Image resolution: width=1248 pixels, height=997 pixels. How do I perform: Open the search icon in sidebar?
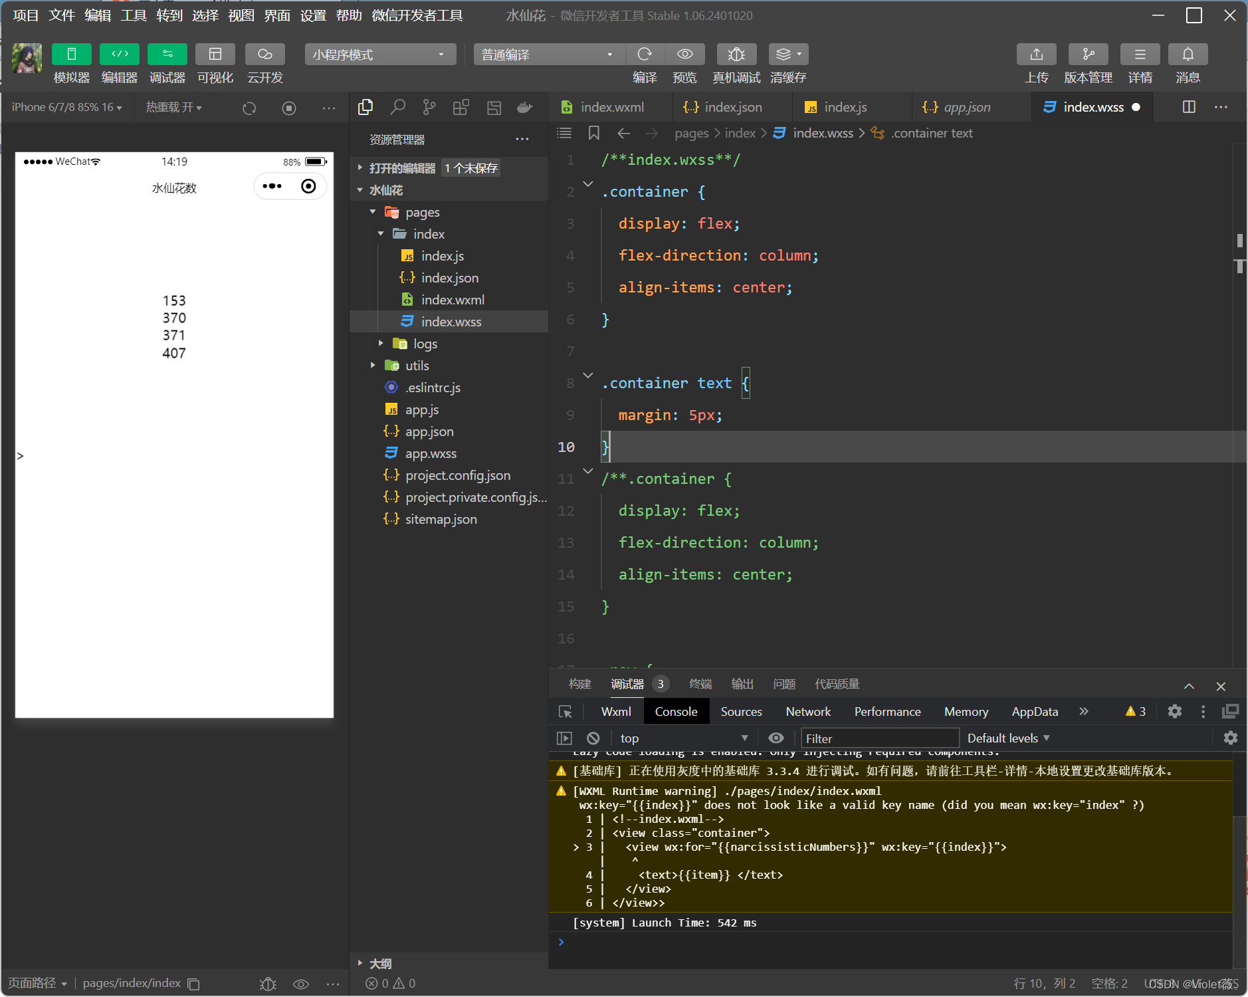point(397,107)
